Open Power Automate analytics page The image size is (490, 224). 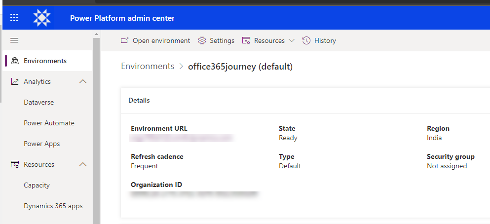[x=49, y=123]
